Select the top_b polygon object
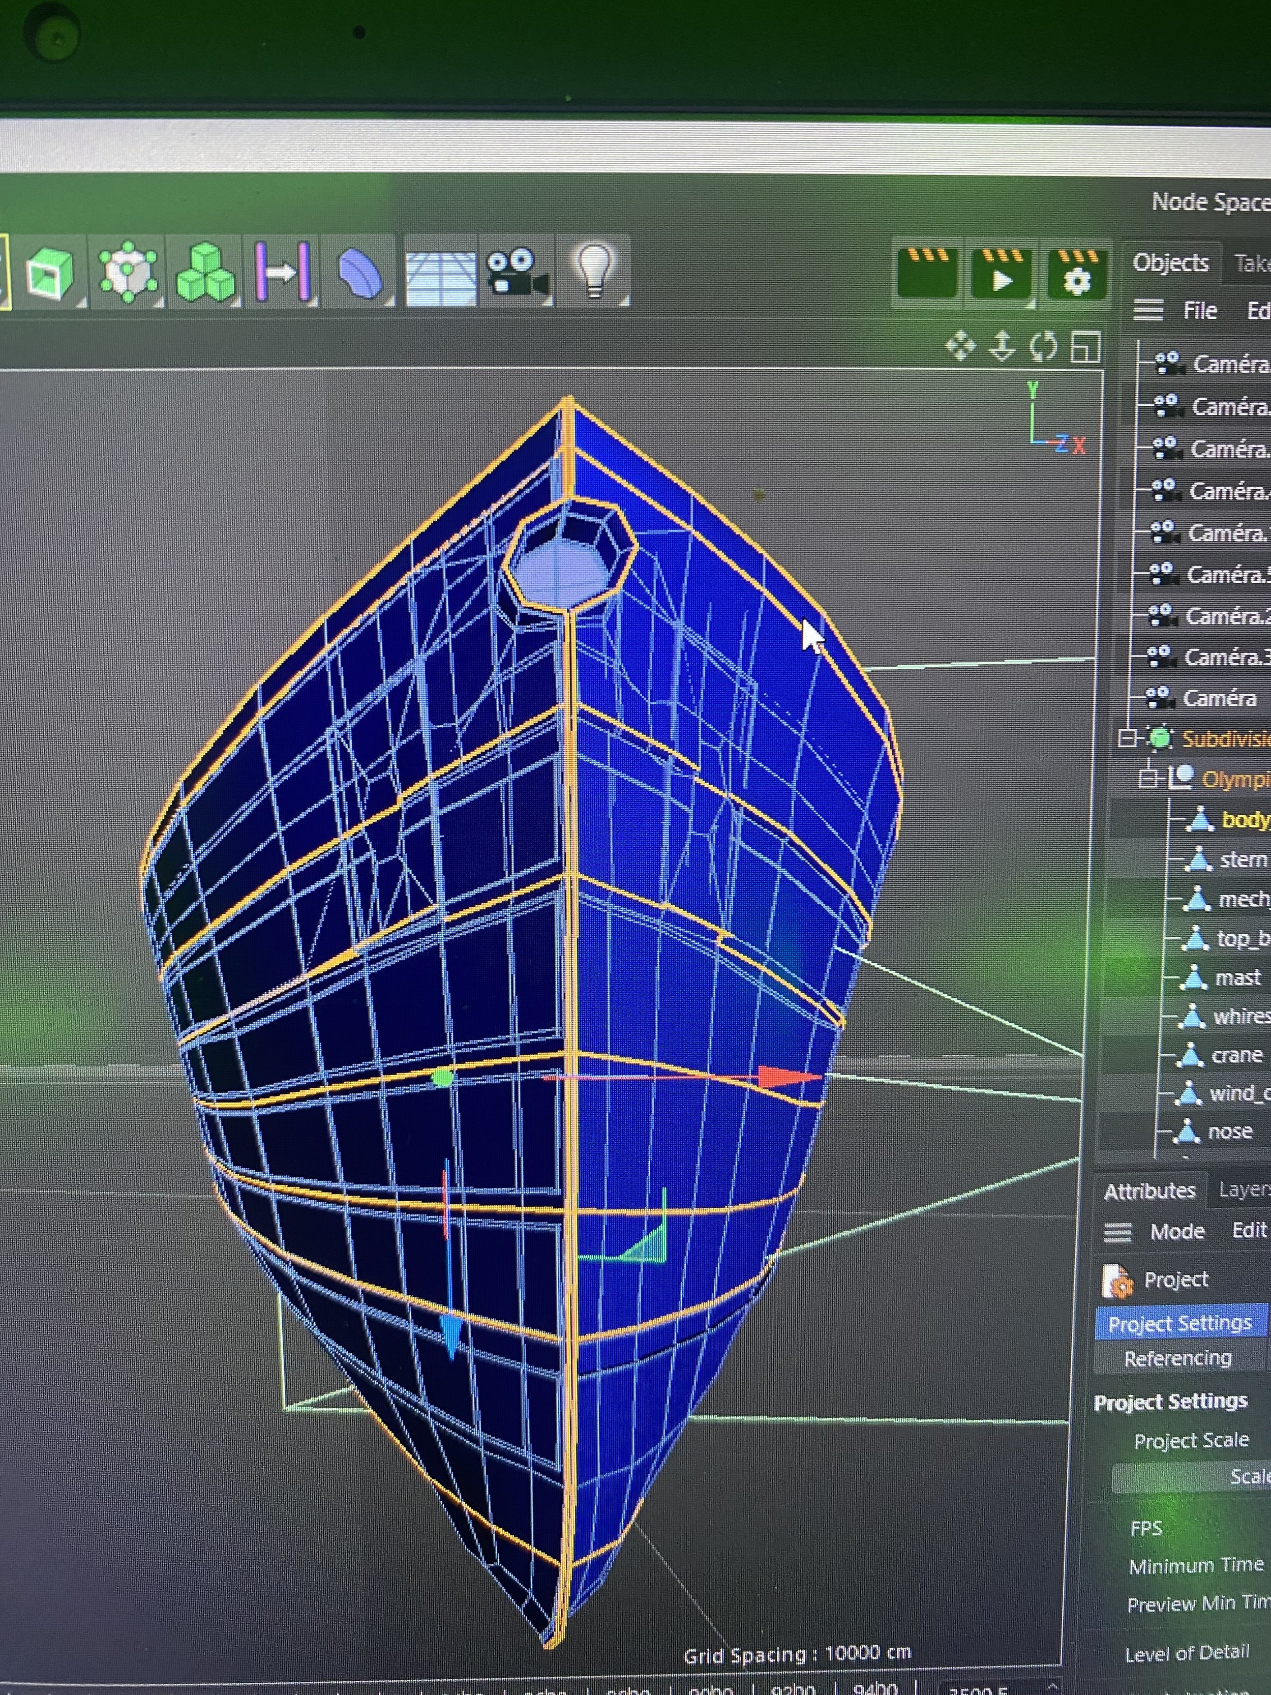This screenshot has width=1271, height=1695. click(x=1244, y=938)
